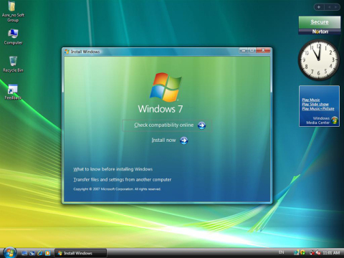Launch Windows Media Player from Quick Launch
The image size is (344, 258).
[48, 253]
